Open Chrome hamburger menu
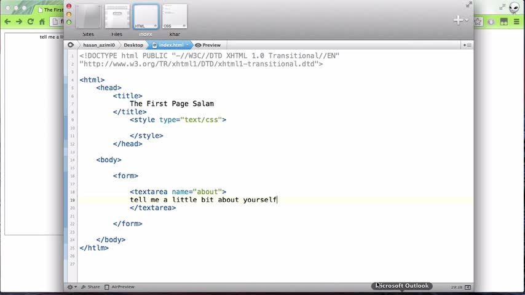Screen dimensions: 525x295 point(516,22)
